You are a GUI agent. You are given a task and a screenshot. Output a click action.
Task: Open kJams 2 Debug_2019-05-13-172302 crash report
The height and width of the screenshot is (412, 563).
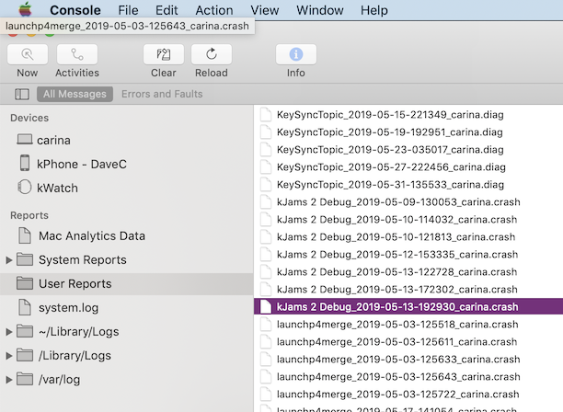[396, 290]
